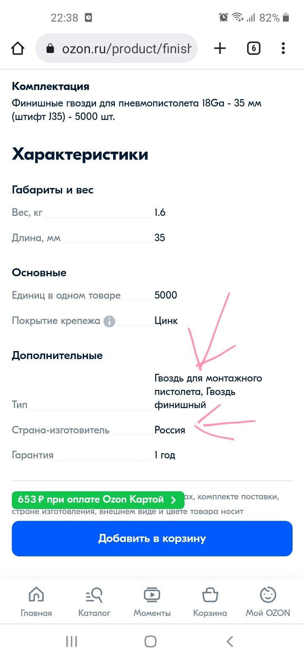Expand the Ozon Карта chevron arrow

(173, 500)
